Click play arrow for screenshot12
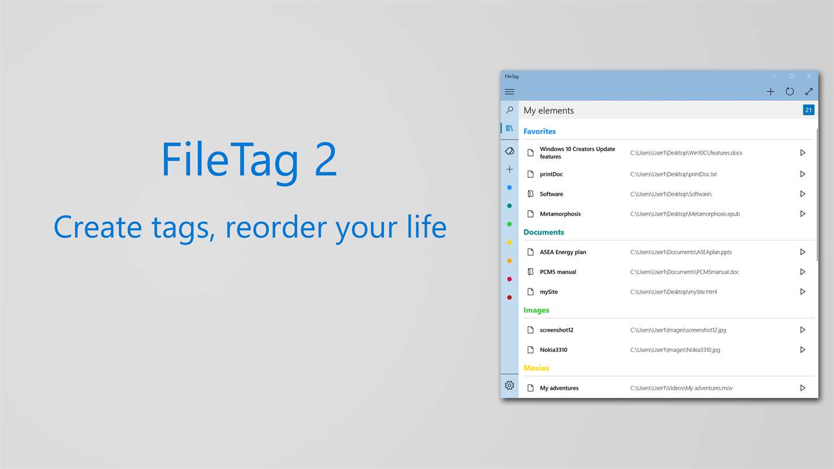Image resolution: width=834 pixels, height=469 pixels. pyautogui.click(x=803, y=329)
